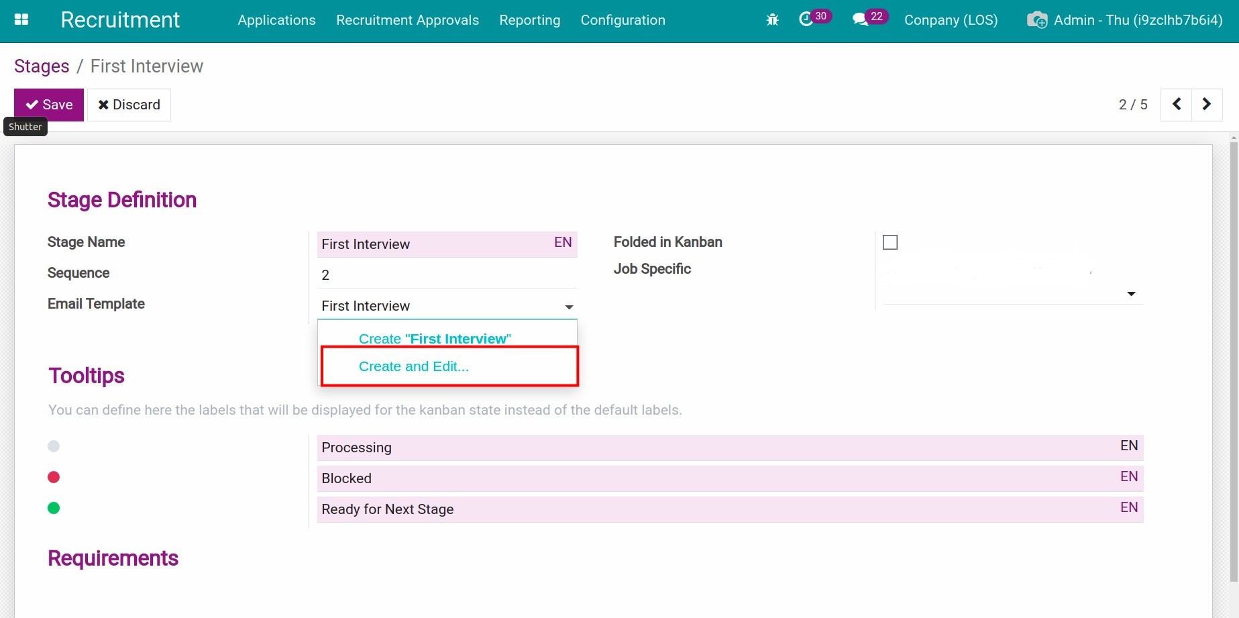Go to next record with right arrow
The height and width of the screenshot is (618, 1239).
tap(1207, 105)
